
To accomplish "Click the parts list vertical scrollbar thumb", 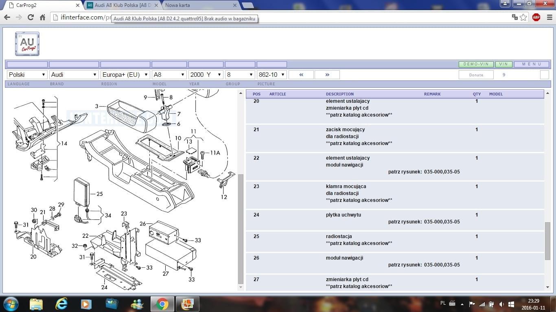I will 547,241.
